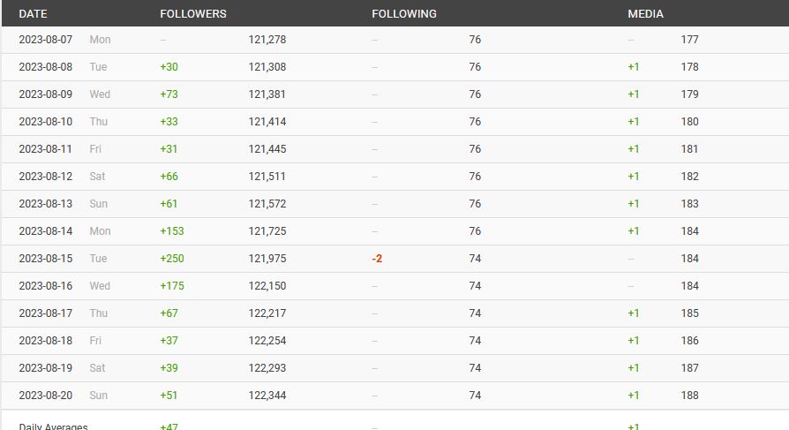This screenshot has height=430, width=789.
Task: Select follower total 122,150
Action: click(x=267, y=286)
